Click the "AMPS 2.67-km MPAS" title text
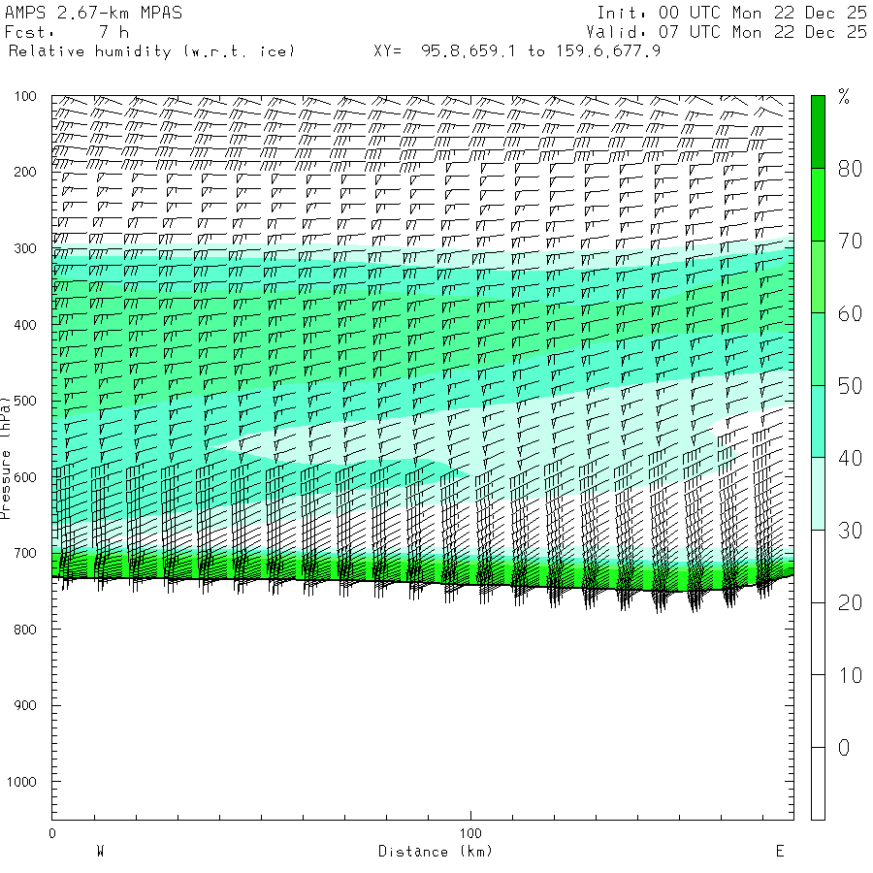This screenshot has width=873, height=873. 93,13
